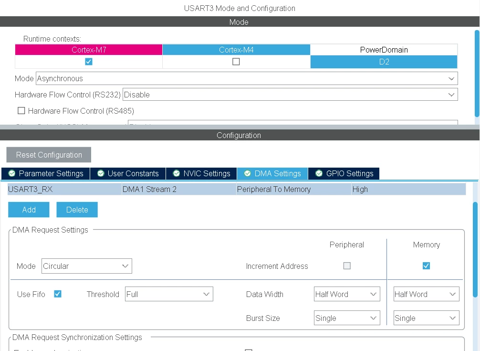Click the High priority cell
The image size is (480, 351).
click(x=409, y=189)
